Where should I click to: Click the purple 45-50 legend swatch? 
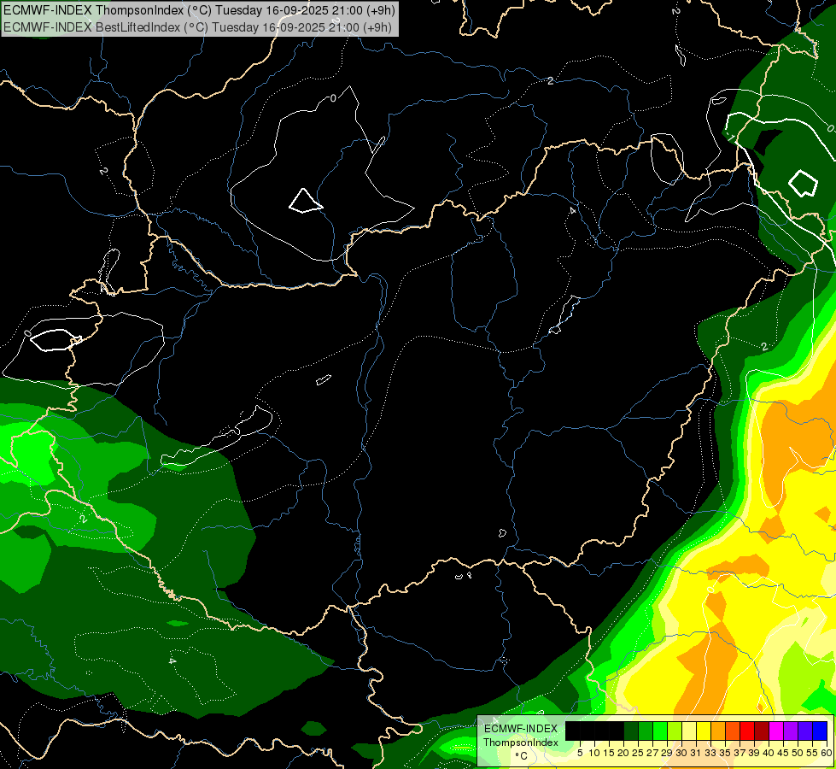point(791,731)
